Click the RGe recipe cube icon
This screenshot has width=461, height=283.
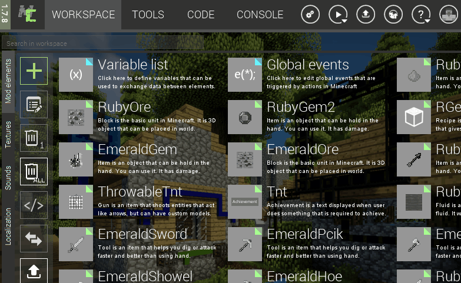point(414,117)
